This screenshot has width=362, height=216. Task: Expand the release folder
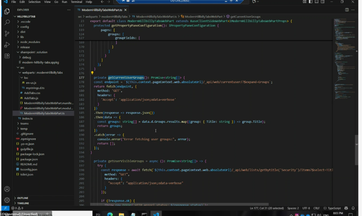click(25, 47)
